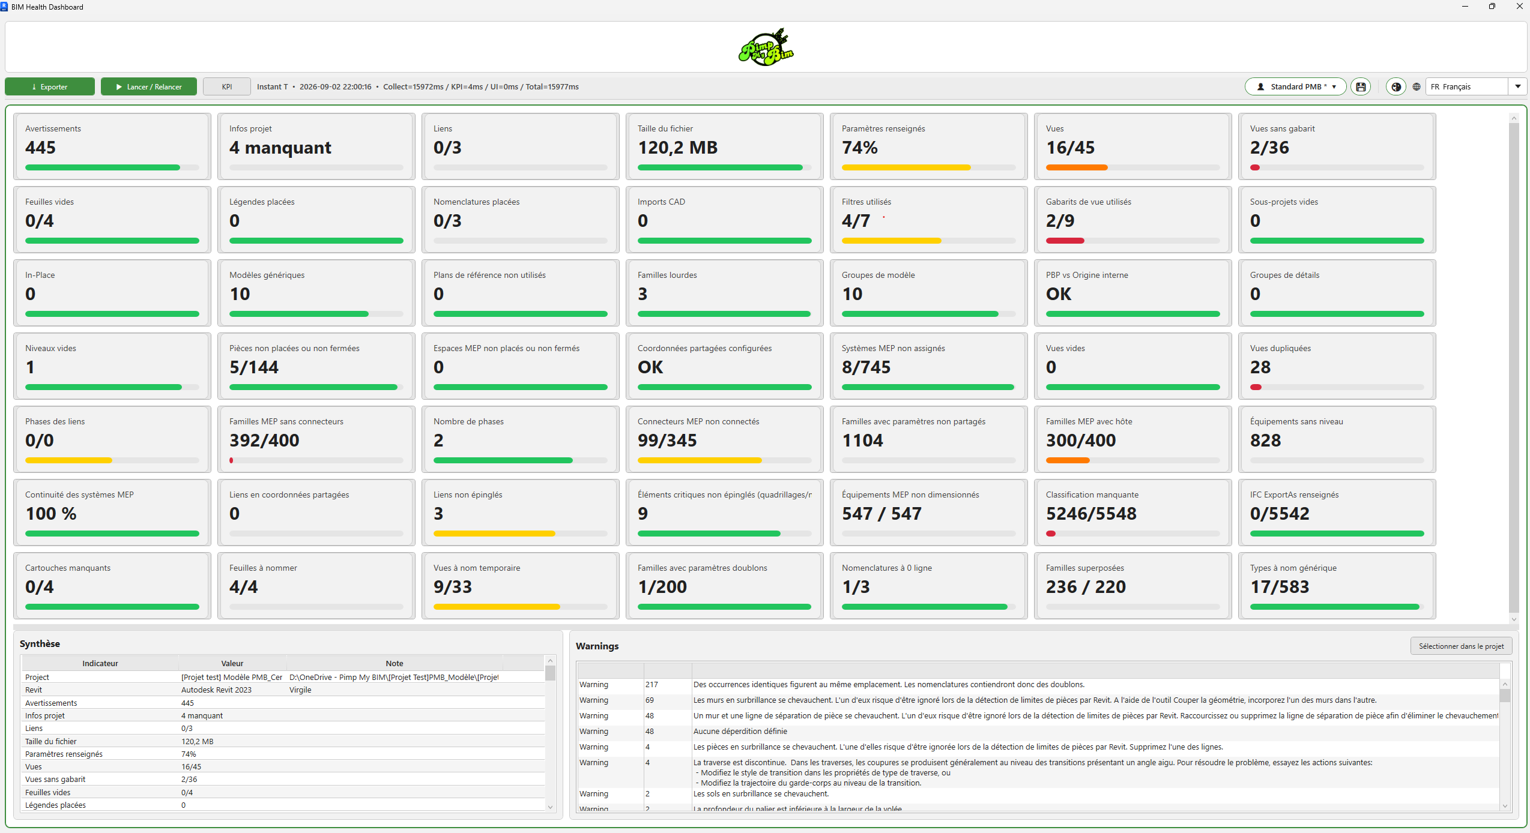Open the FR Français language dropdown arrow
The width and height of the screenshot is (1530, 833).
click(x=1517, y=87)
